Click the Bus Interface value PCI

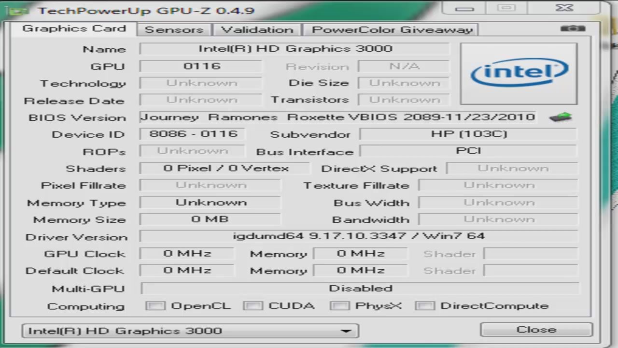pos(468,151)
